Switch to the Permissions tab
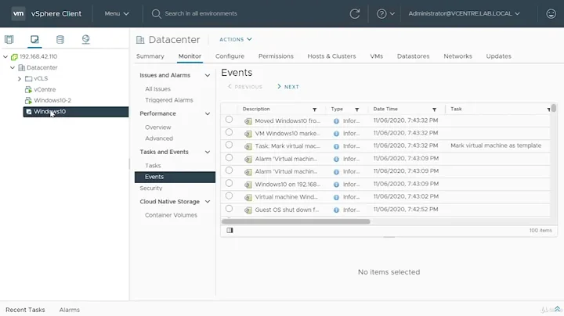 pyautogui.click(x=276, y=56)
